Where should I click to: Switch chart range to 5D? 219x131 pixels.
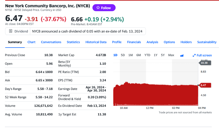click(x=123, y=55)
